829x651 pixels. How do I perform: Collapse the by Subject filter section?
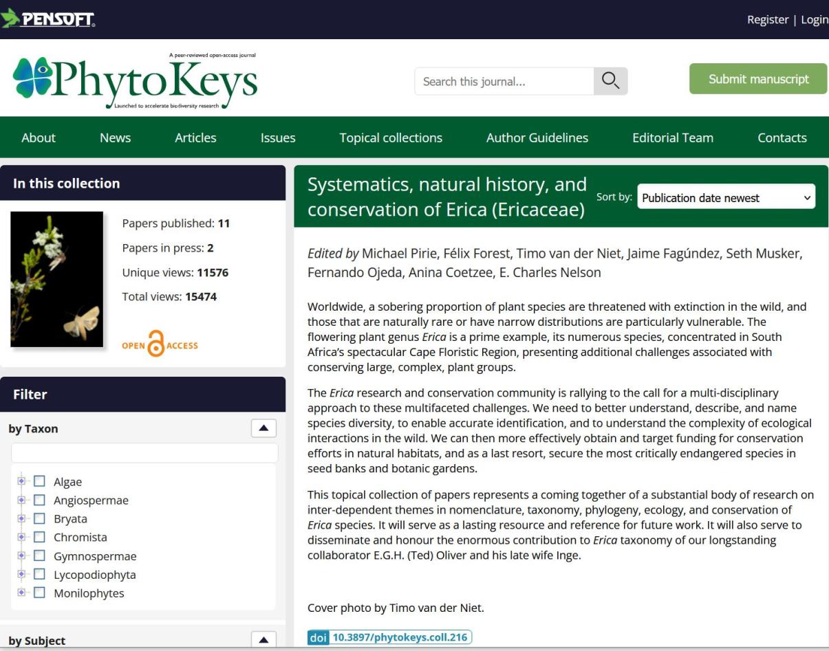pyautogui.click(x=264, y=640)
